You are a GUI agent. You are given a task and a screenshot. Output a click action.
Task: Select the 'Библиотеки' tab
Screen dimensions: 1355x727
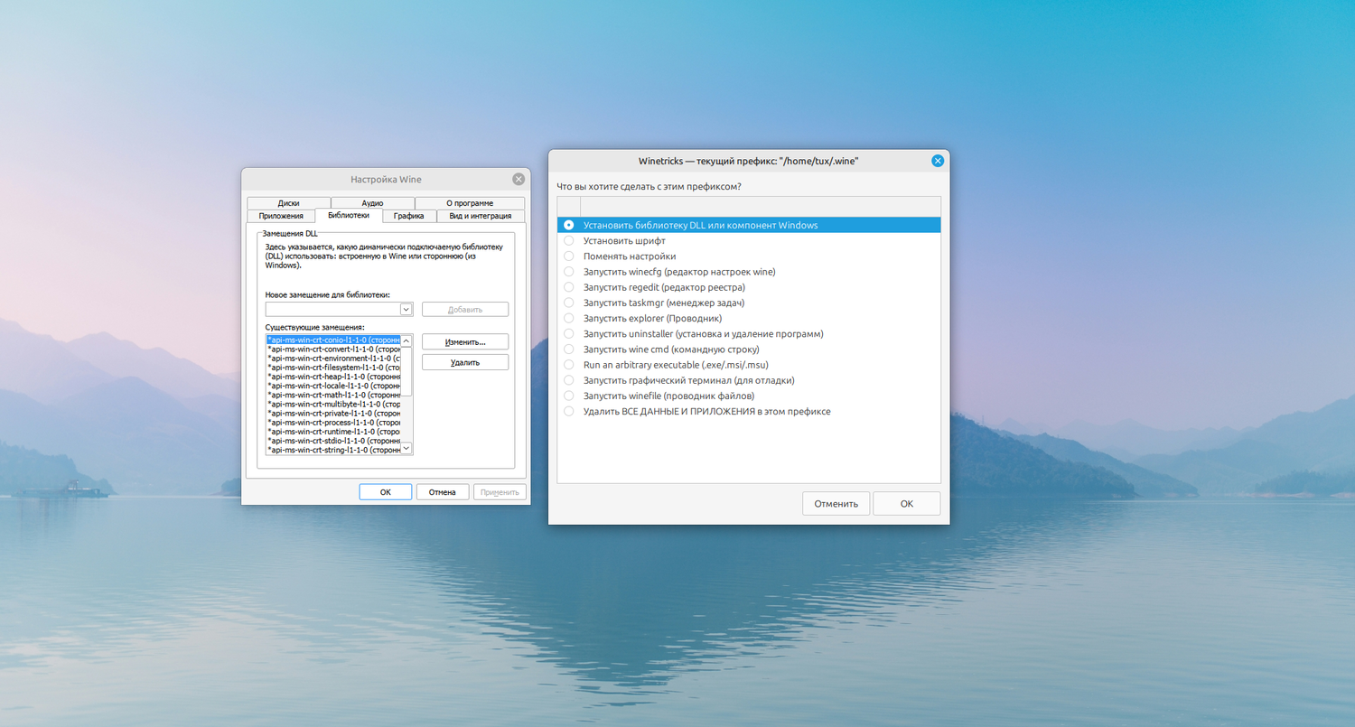(349, 216)
